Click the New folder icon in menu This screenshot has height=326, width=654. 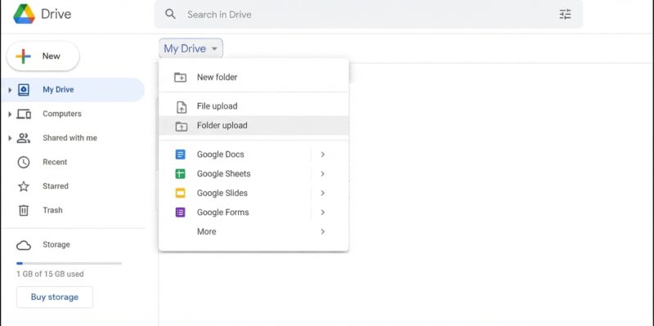(x=180, y=77)
